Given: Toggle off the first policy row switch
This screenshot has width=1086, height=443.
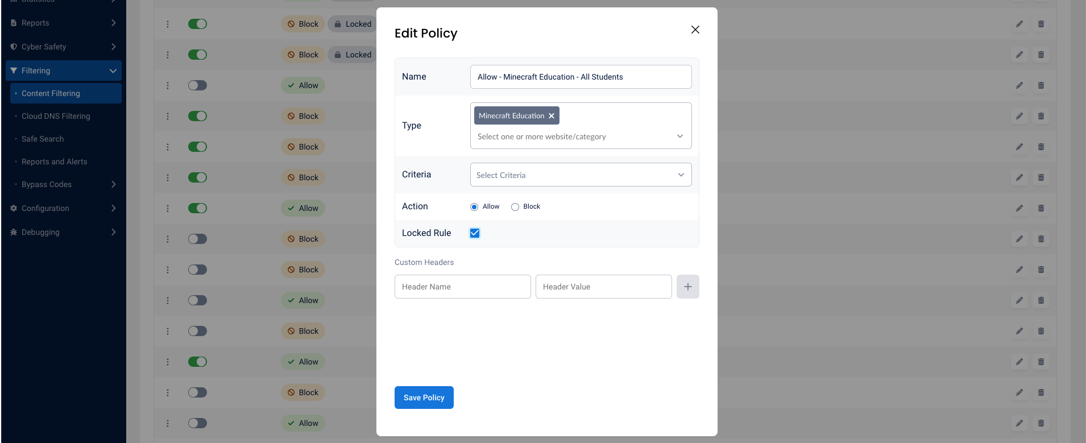Looking at the screenshot, I should tap(197, 24).
